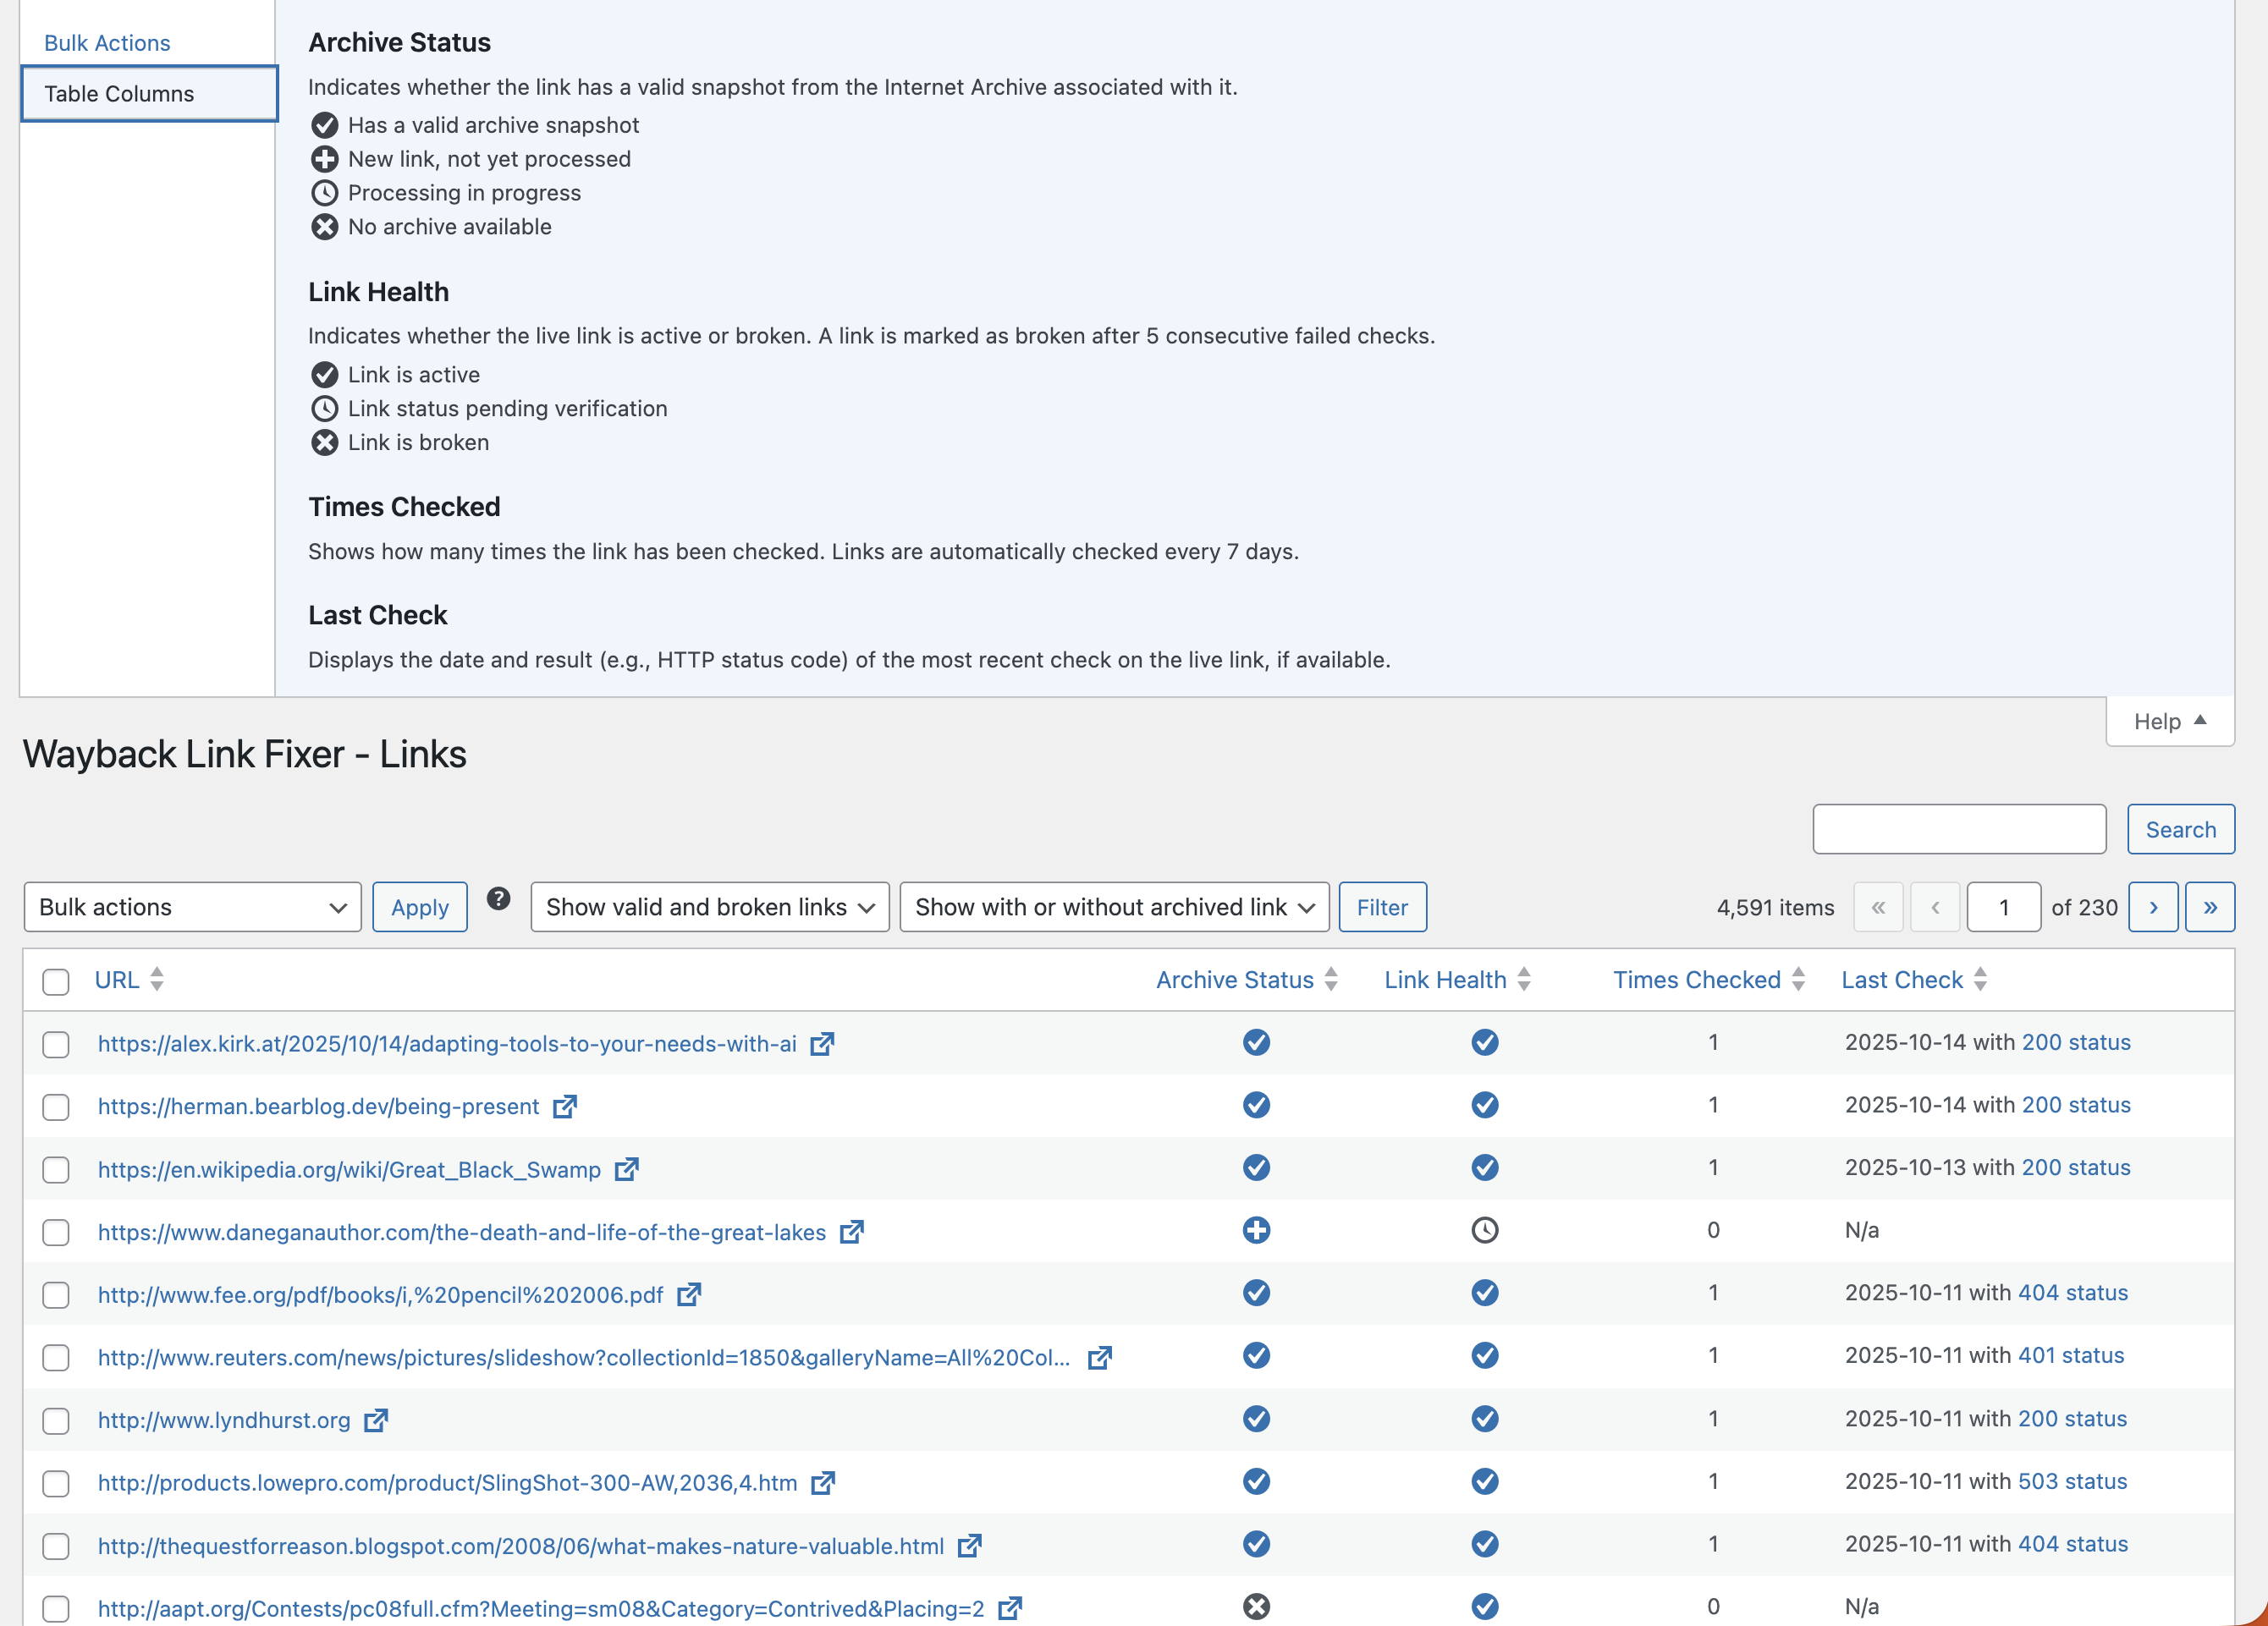Viewport: 2268px width, 1626px height.
Task: Click the sort arrows beside the URL header
Action: point(157,980)
